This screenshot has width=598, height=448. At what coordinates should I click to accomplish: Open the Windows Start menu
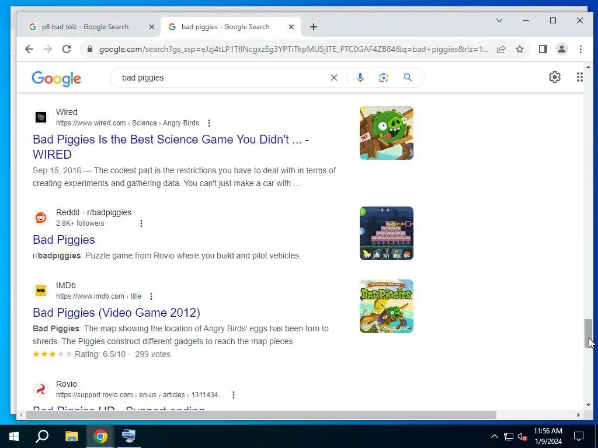[x=14, y=436]
